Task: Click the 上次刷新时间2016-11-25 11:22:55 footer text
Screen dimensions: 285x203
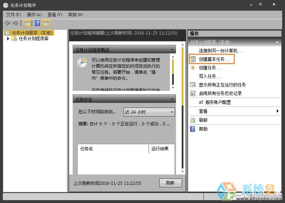Action: pos(107,183)
